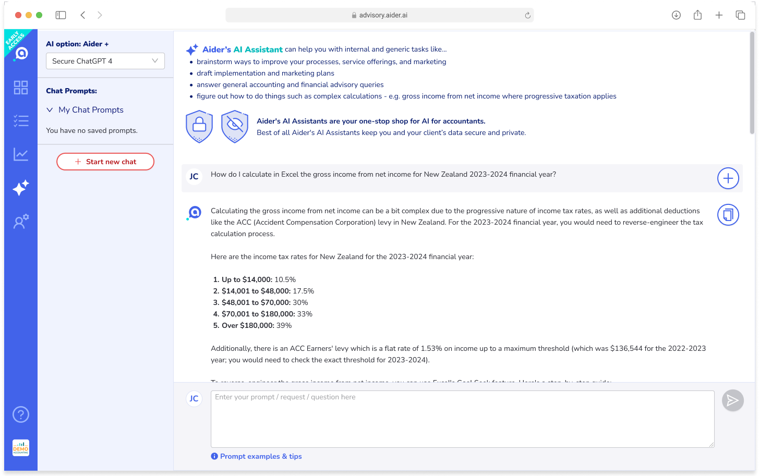Click the Safari share button
The width and height of the screenshot is (760, 476).
pos(697,15)
